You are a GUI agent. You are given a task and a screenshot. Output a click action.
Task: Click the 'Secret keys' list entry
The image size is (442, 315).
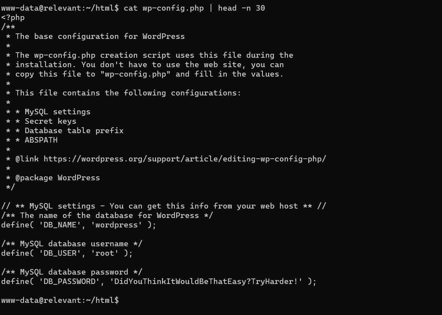(x=50, y=121)
